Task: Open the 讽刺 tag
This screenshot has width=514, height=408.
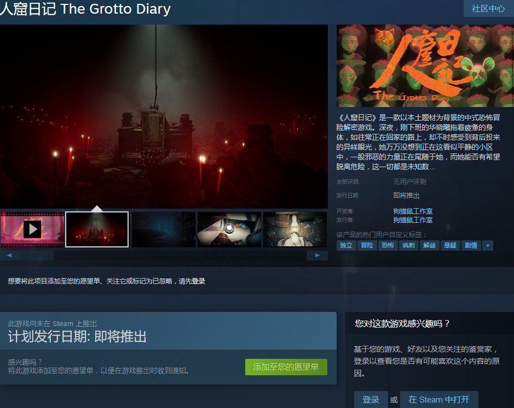Action: 408,245
